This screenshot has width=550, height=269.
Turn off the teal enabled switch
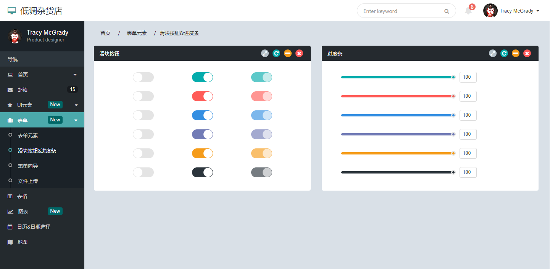202,77
